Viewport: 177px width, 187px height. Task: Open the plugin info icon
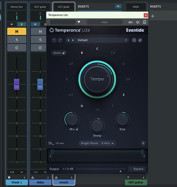(134, 40)
